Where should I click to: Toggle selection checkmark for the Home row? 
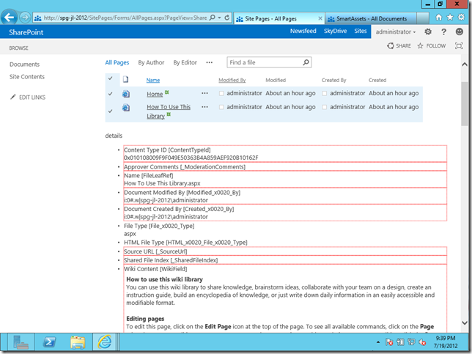tap(111, 94)
